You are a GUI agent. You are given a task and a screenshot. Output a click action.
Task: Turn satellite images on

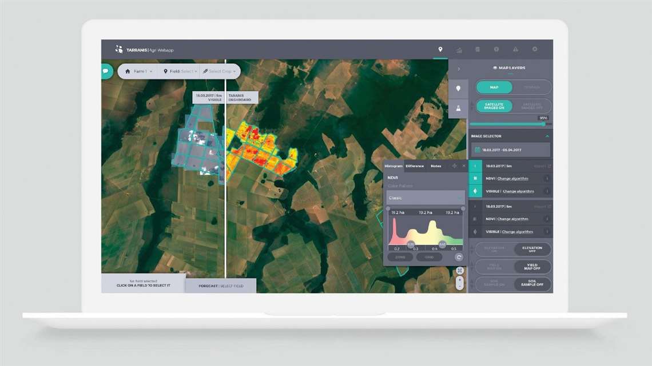[494, 106]
